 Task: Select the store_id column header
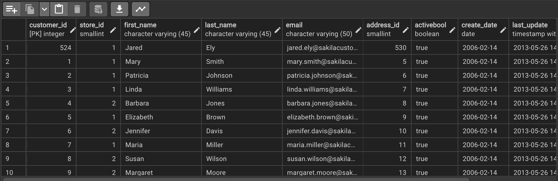98,29
